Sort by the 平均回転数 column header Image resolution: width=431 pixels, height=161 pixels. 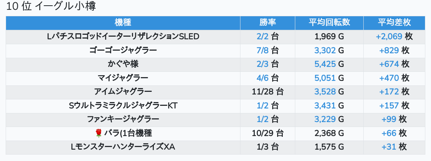click(329, 23)
